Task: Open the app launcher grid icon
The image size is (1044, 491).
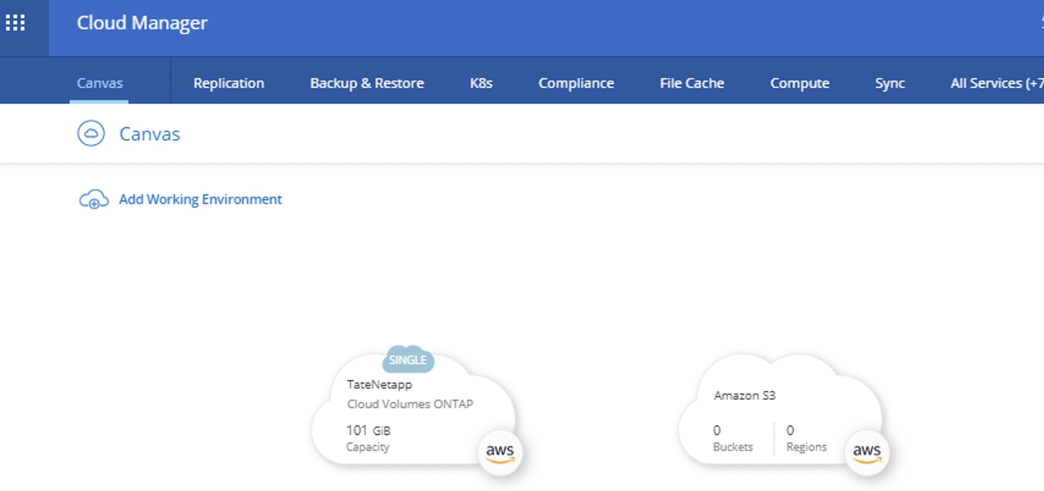Action: click(x=15, y=23)
